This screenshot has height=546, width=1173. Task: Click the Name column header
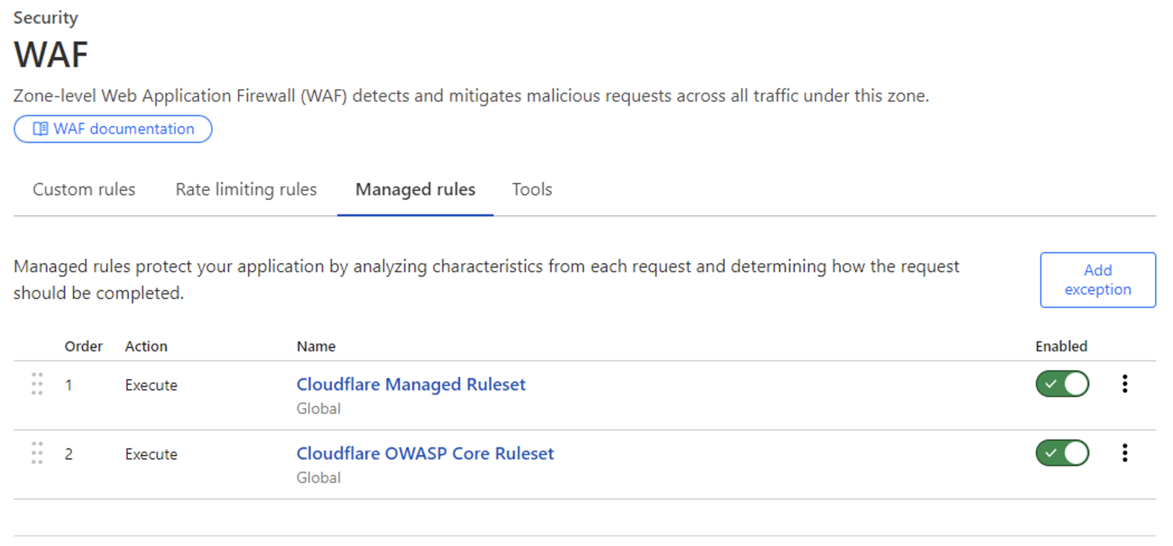click(x=316, y=346)
